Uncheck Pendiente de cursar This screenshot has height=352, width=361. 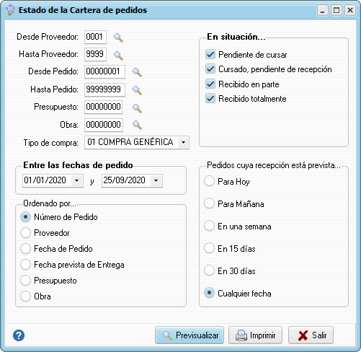pyautogui.click(x=210, y=55)
